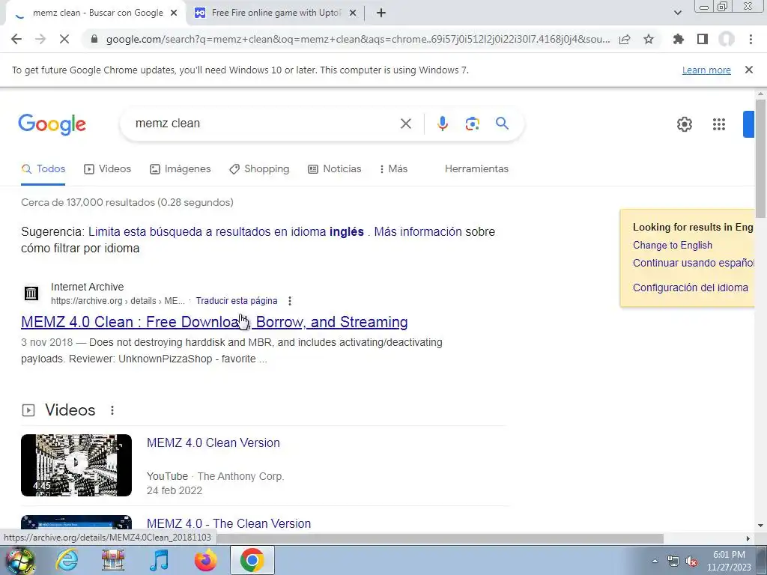Show hidden tray icons arrow
Viewport: 767px width, 575px height.
[x=655, y=562]
